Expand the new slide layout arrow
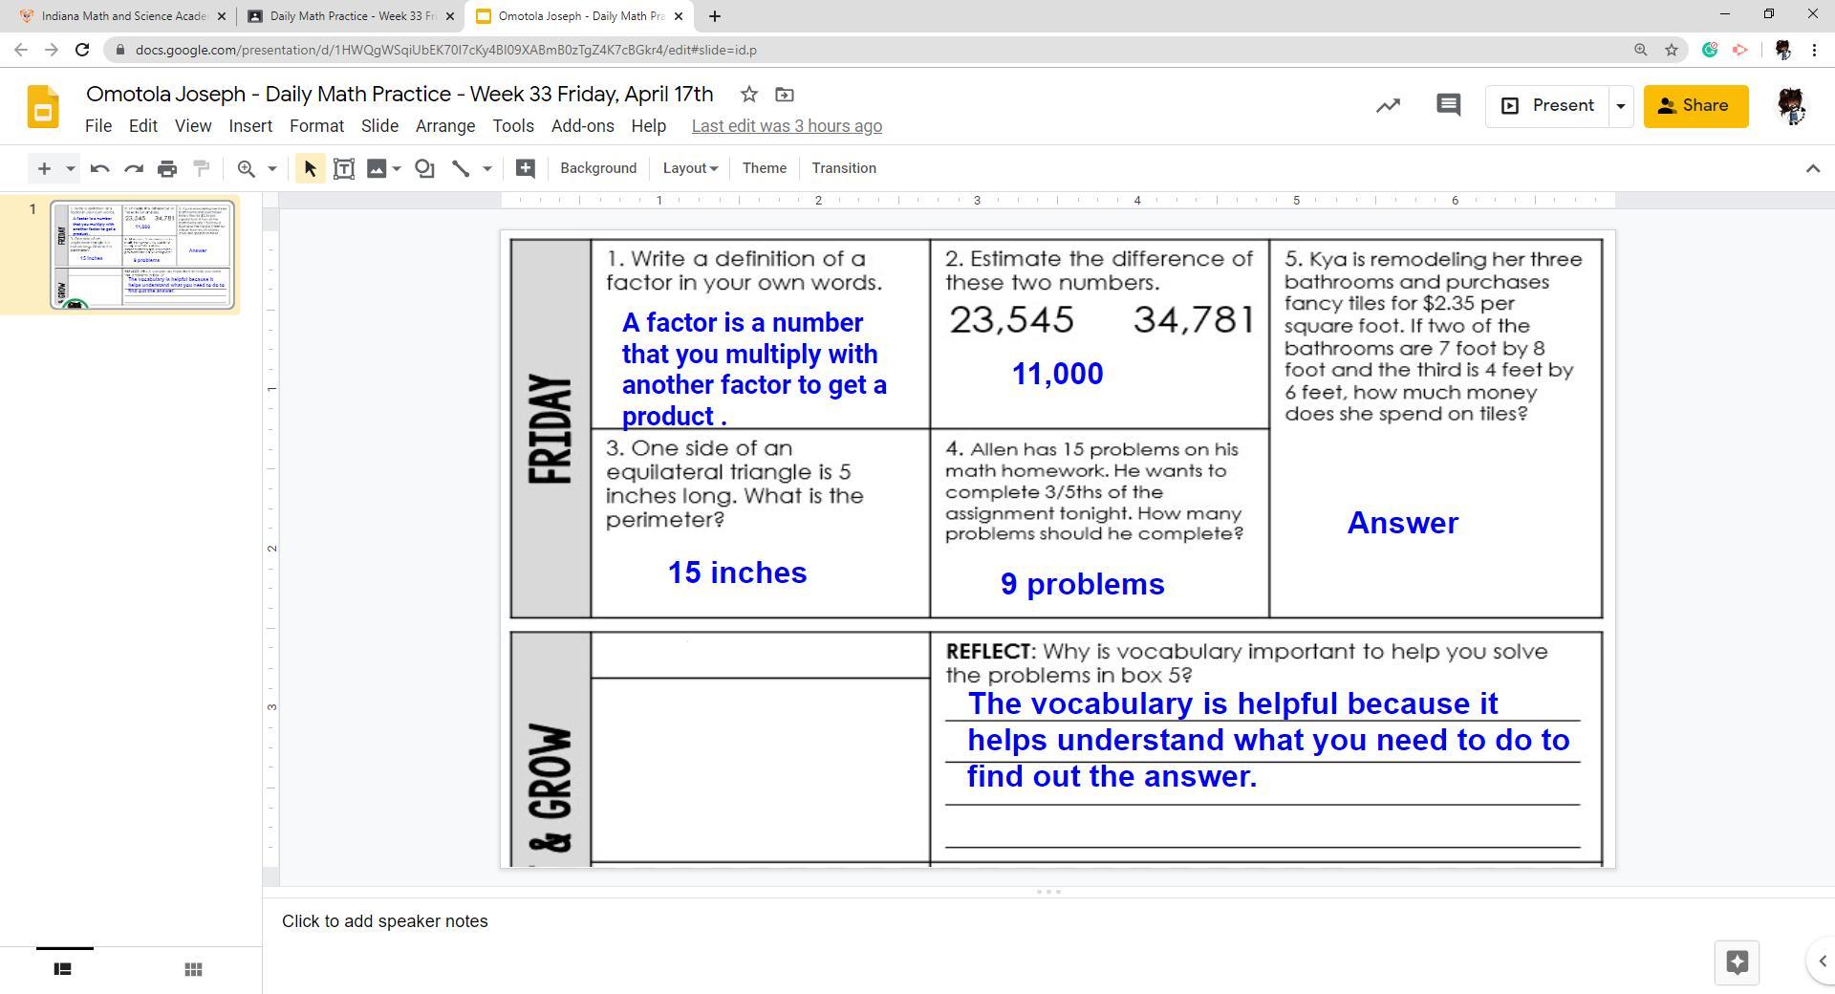The width and height of the screenshot is (1835, 994). [x=70, y=169]
